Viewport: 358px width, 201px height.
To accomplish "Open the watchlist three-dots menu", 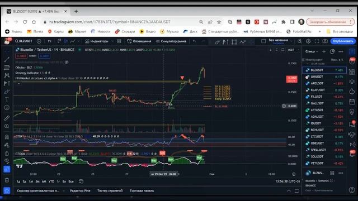I will click(x=341, y=51).
